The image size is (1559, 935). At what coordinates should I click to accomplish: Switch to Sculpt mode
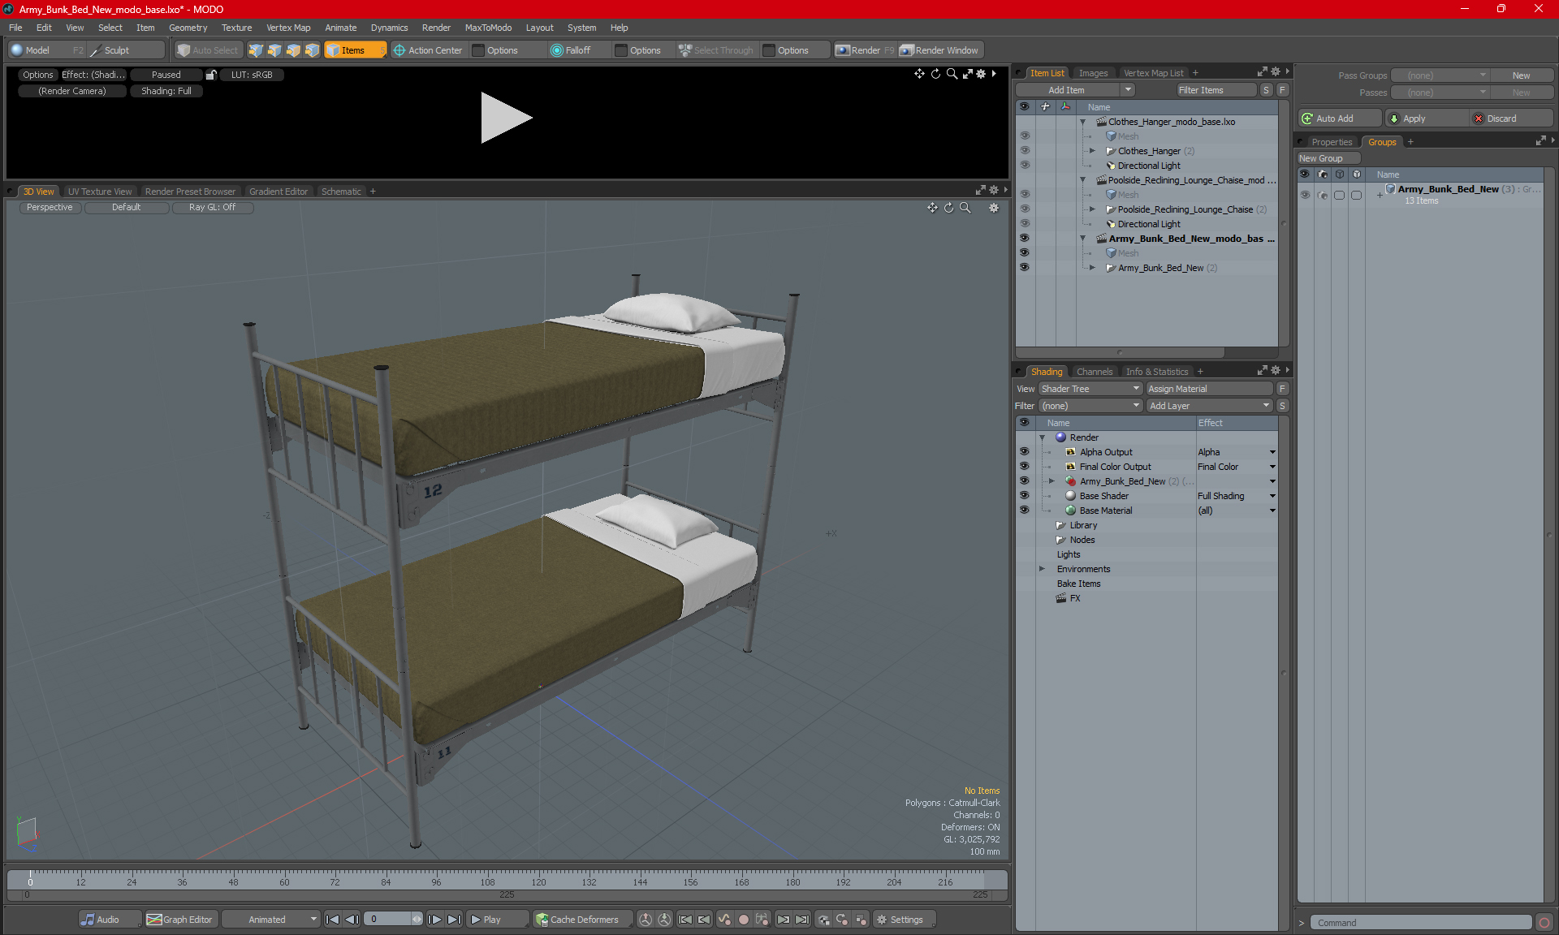tap(126, 50)
